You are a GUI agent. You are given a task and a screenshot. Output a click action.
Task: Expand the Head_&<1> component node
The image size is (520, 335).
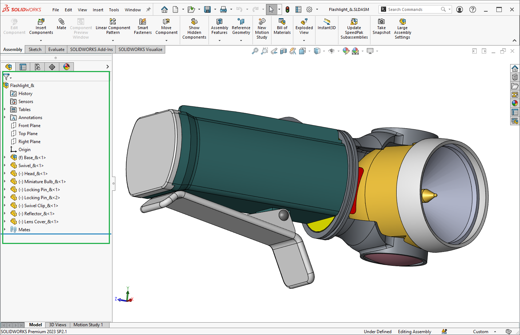tap(5, 174)
